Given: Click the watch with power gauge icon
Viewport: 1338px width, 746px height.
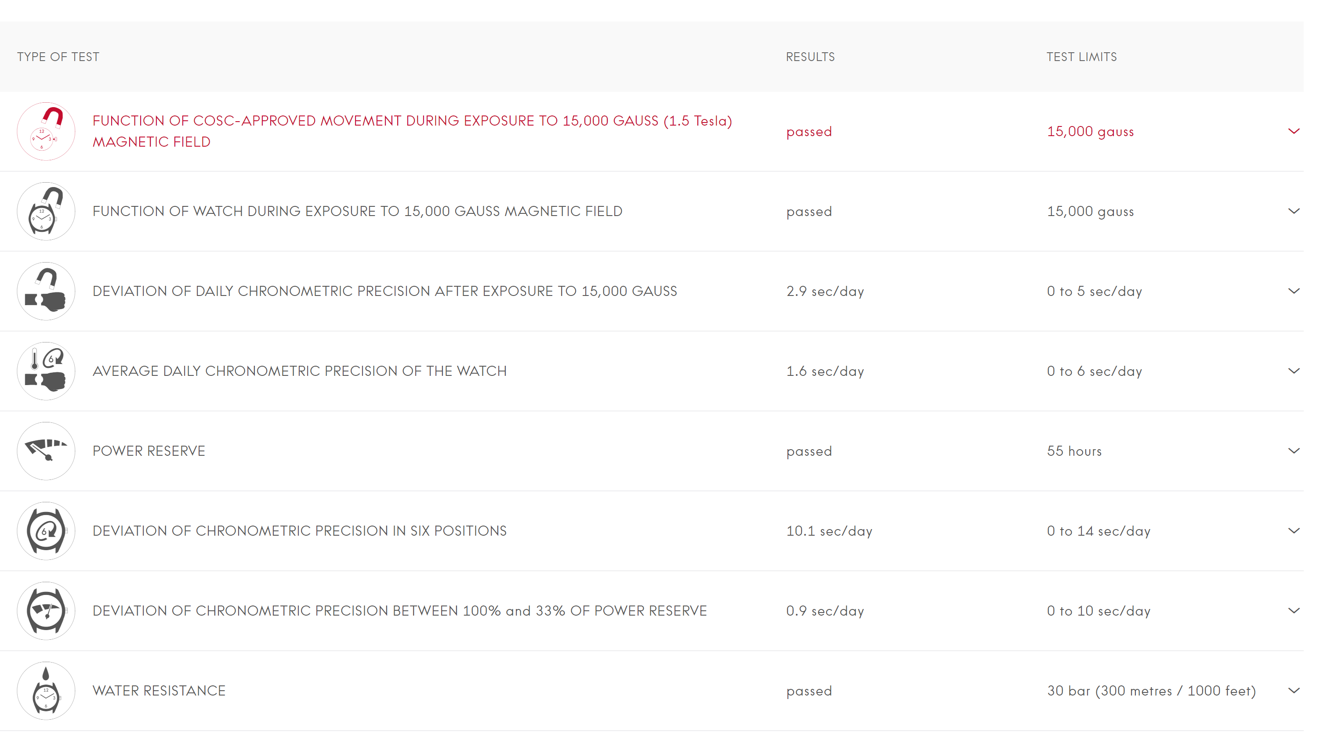Looking at the screenshot, I should tap(46, 611).
